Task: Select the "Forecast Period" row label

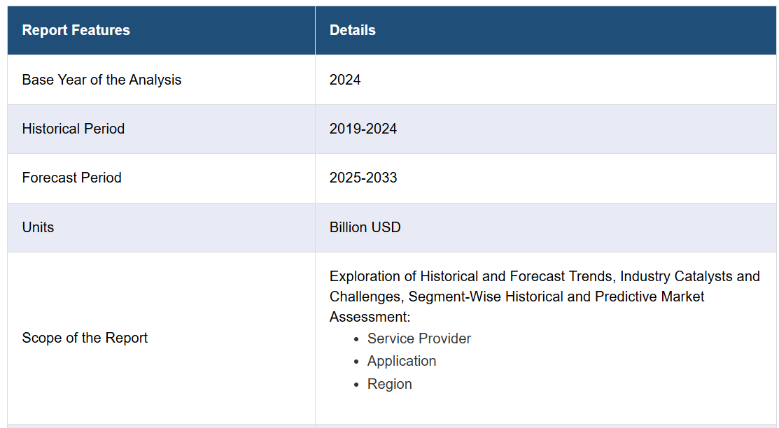Action: [71, 178]
